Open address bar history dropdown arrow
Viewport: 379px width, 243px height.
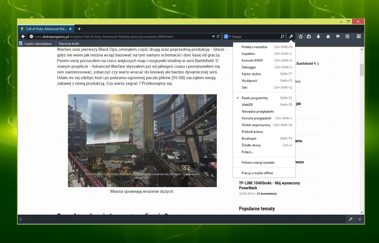pos(213,36)
